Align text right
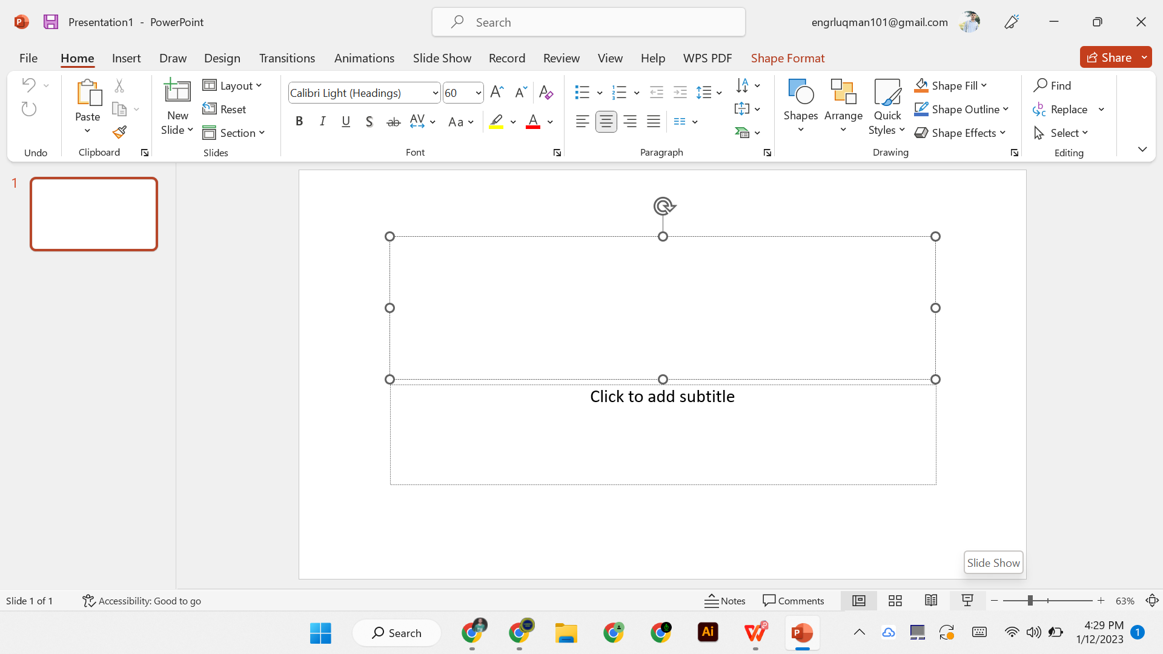The image size is (1163, 654). click(x=630, y=122)
